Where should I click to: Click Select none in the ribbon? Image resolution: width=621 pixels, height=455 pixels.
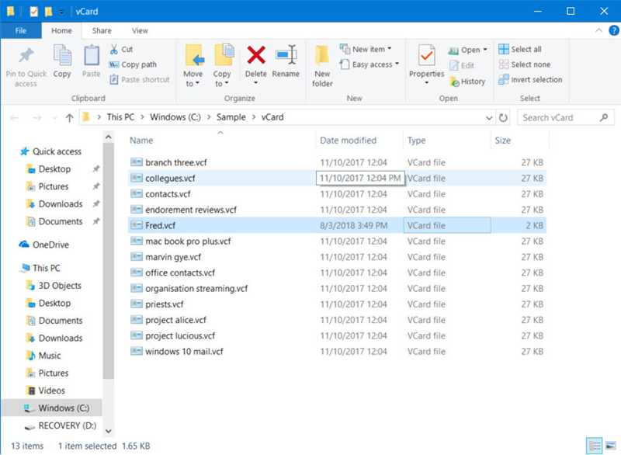(x=525, y=64)
